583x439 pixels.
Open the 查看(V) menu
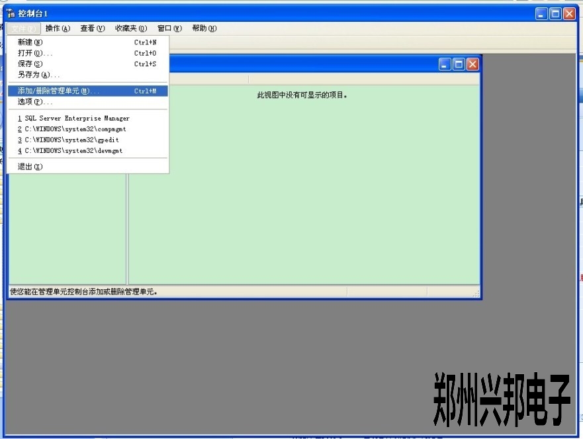point(93,28)
